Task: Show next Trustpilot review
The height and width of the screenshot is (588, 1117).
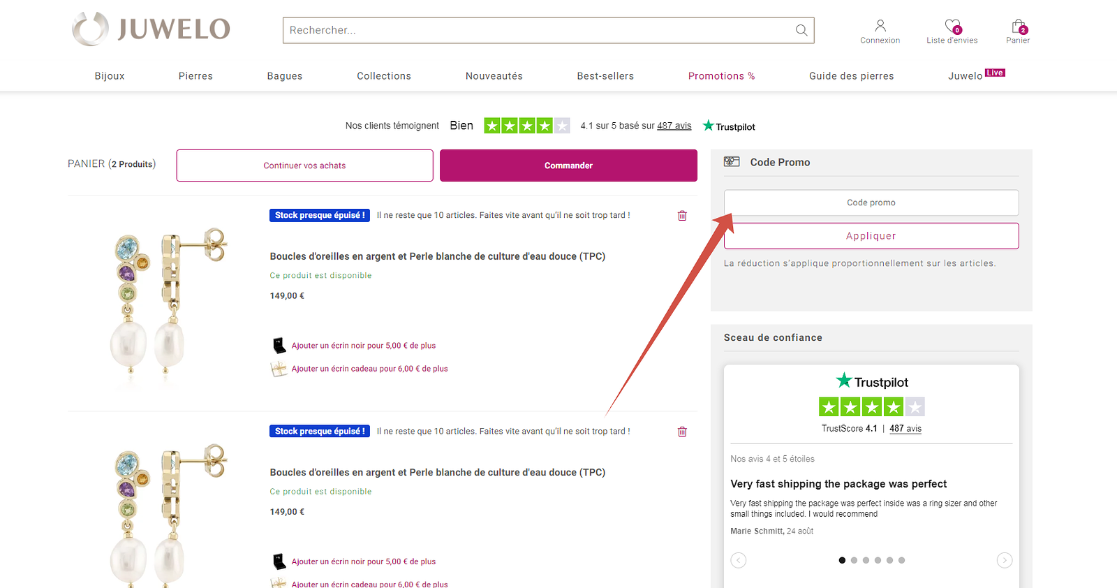Action: pyautogui.click(x=1005, y=560)
